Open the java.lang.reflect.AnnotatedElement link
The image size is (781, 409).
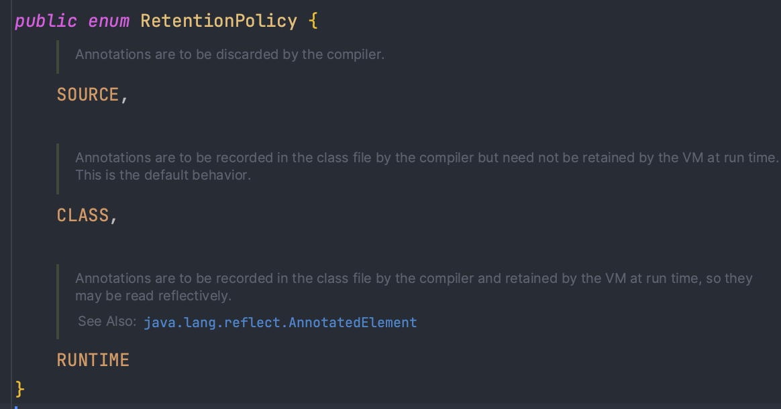[280, 323]
